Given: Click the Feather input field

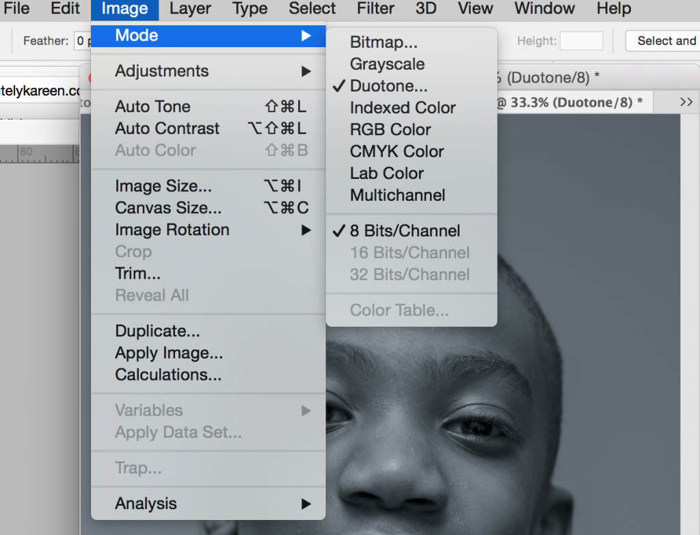Looking at the screenshot, I should (83, 41).
